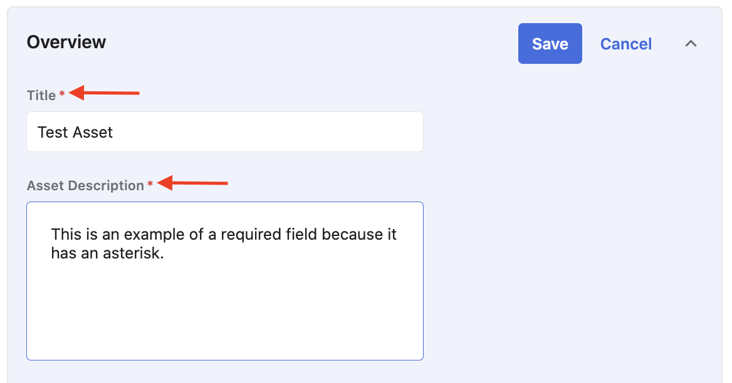The height and width of the screenshot is (383, 732).
Task: Click the Asset Description textarea
Action: click(224, 280)
